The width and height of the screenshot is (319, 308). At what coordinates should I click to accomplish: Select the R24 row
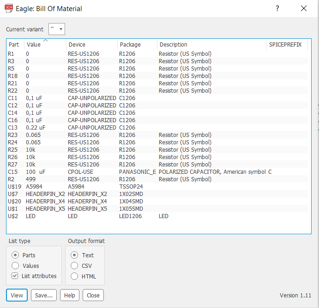point(157,142)
